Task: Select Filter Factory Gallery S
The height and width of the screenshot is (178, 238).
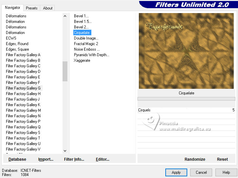Action: pos(23,133)
